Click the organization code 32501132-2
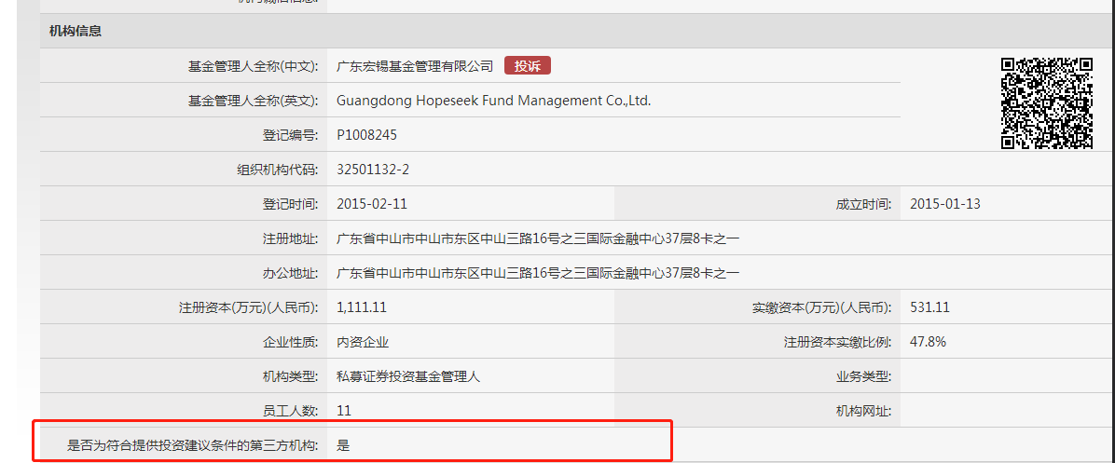The height and width of the screenshot is (463, 1115). [373, 170]
